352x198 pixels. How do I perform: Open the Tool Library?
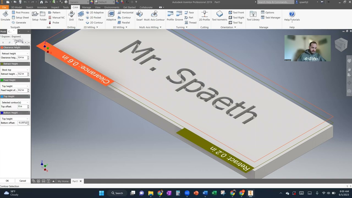(253, 16)
